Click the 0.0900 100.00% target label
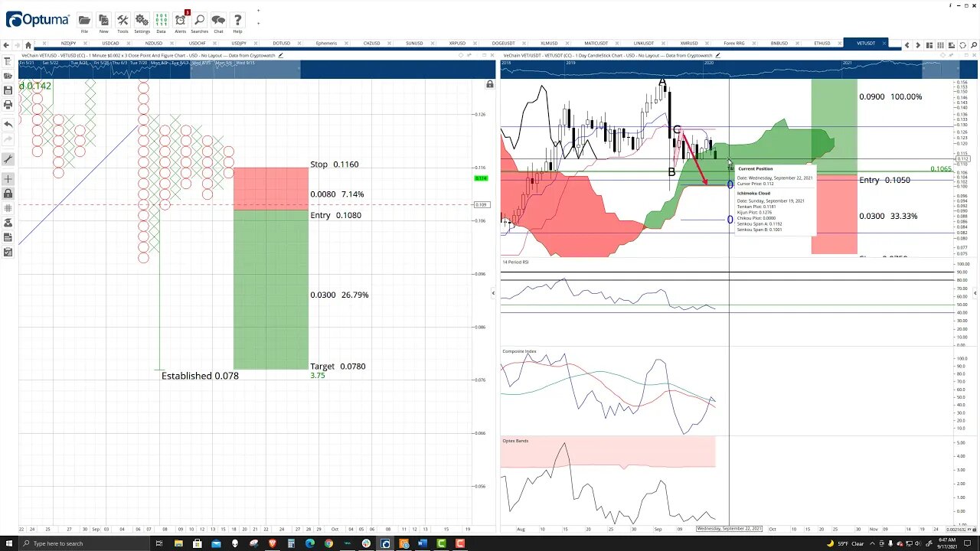Screen dimensions: 980x551 (x=890, y=97)
